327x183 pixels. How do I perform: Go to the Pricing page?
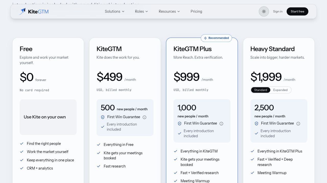196,11
